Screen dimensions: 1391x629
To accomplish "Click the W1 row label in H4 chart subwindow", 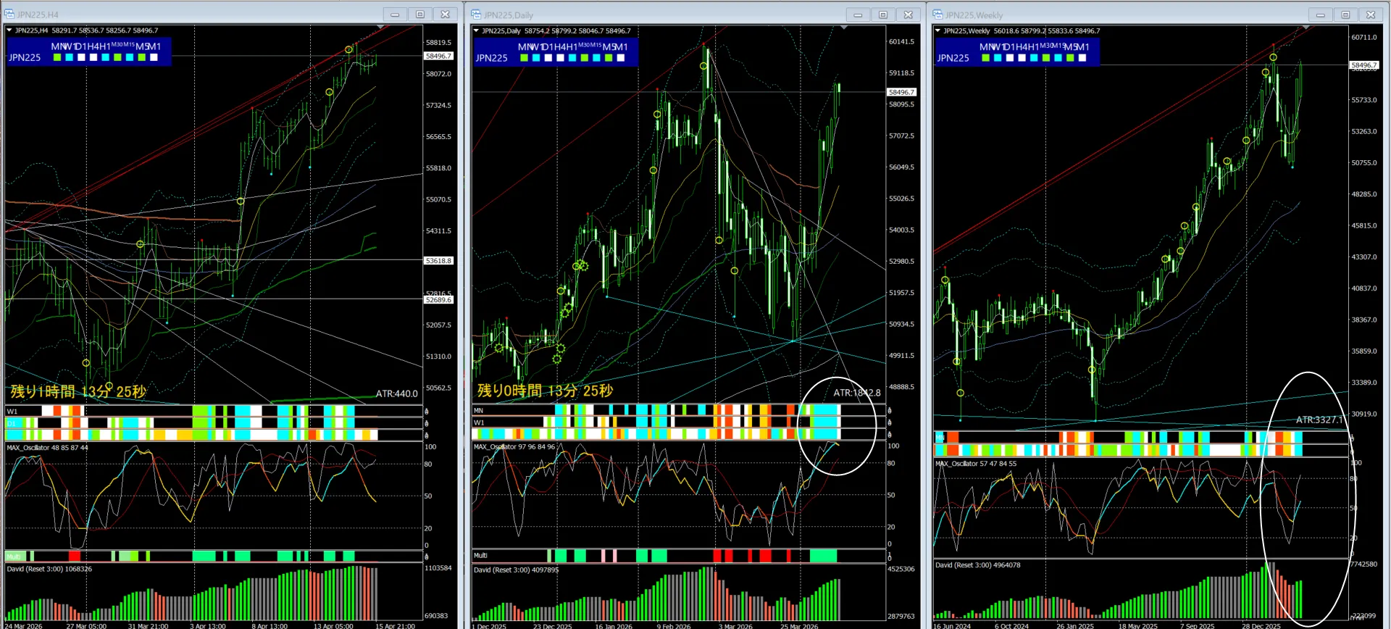I will [12, 412].
